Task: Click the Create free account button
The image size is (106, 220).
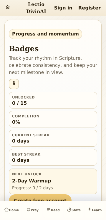Action: [40, 198]
